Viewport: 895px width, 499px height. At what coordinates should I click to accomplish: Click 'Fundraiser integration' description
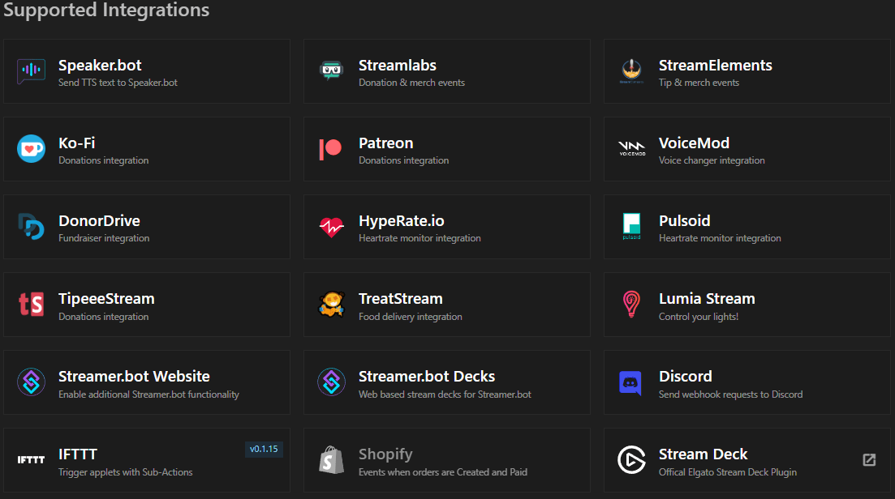[x=104, y=238]
